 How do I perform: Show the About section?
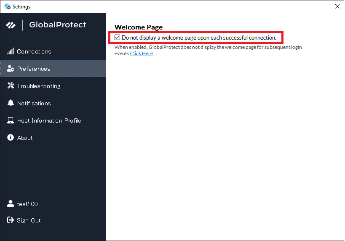pyautogui.click(x=53, y=137)
